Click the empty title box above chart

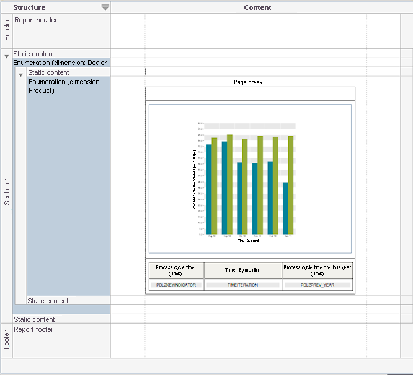[250, 93]
